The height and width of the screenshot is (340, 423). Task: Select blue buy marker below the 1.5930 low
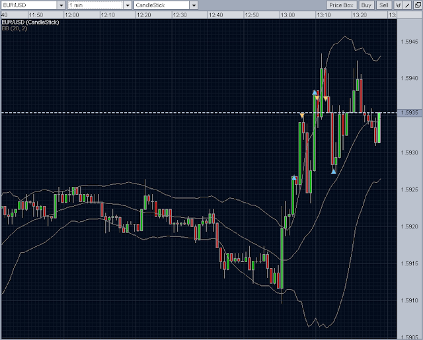334,172
